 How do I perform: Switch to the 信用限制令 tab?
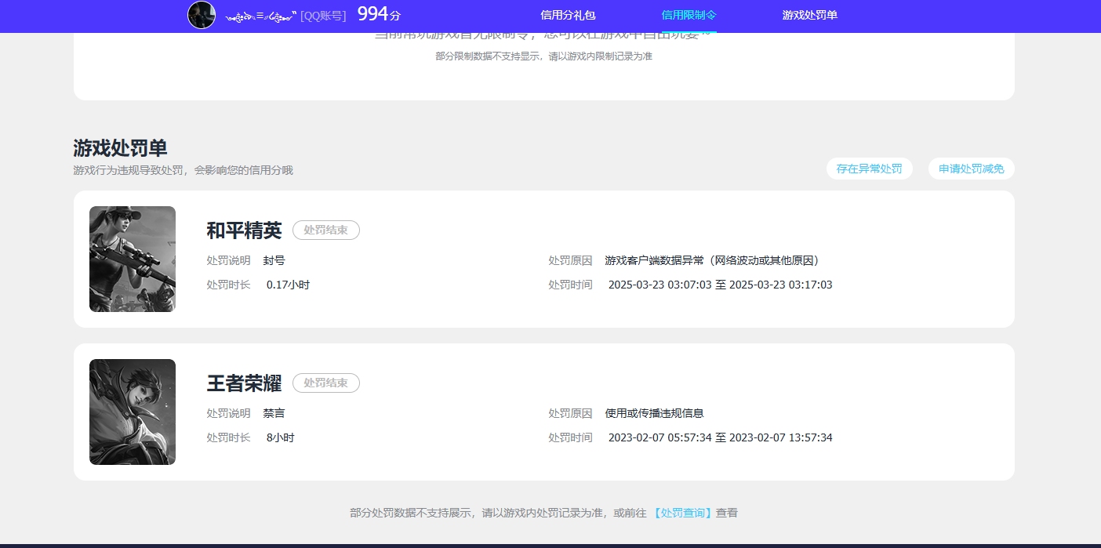point(689,15)
